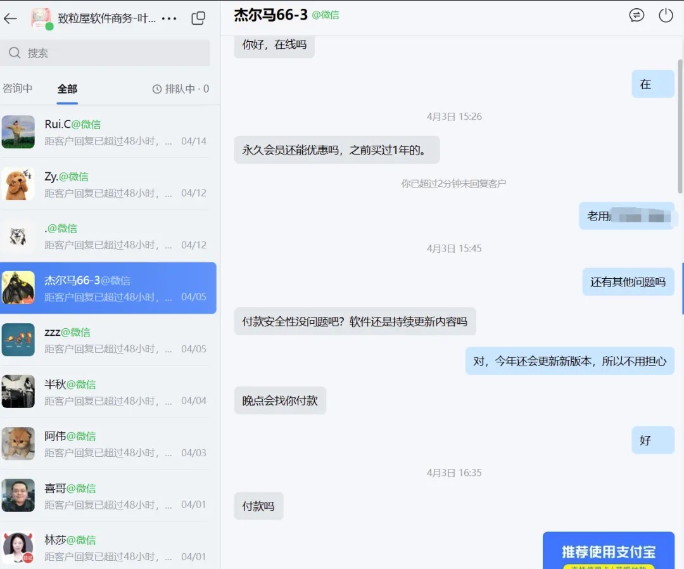This screenshot has height=569, width=684.
Task: Click the reply bubble '在'
Action: [653, 84]
